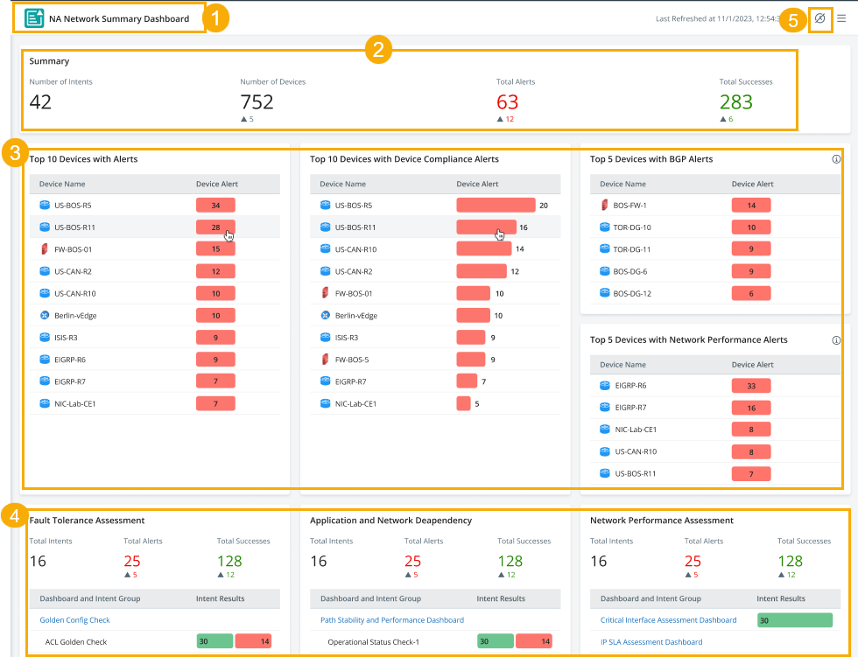Open Path Stability and Performance Dashboard link
Image resolution: width=858 pixels, height=657 pixels.
[x=391, y=620]
